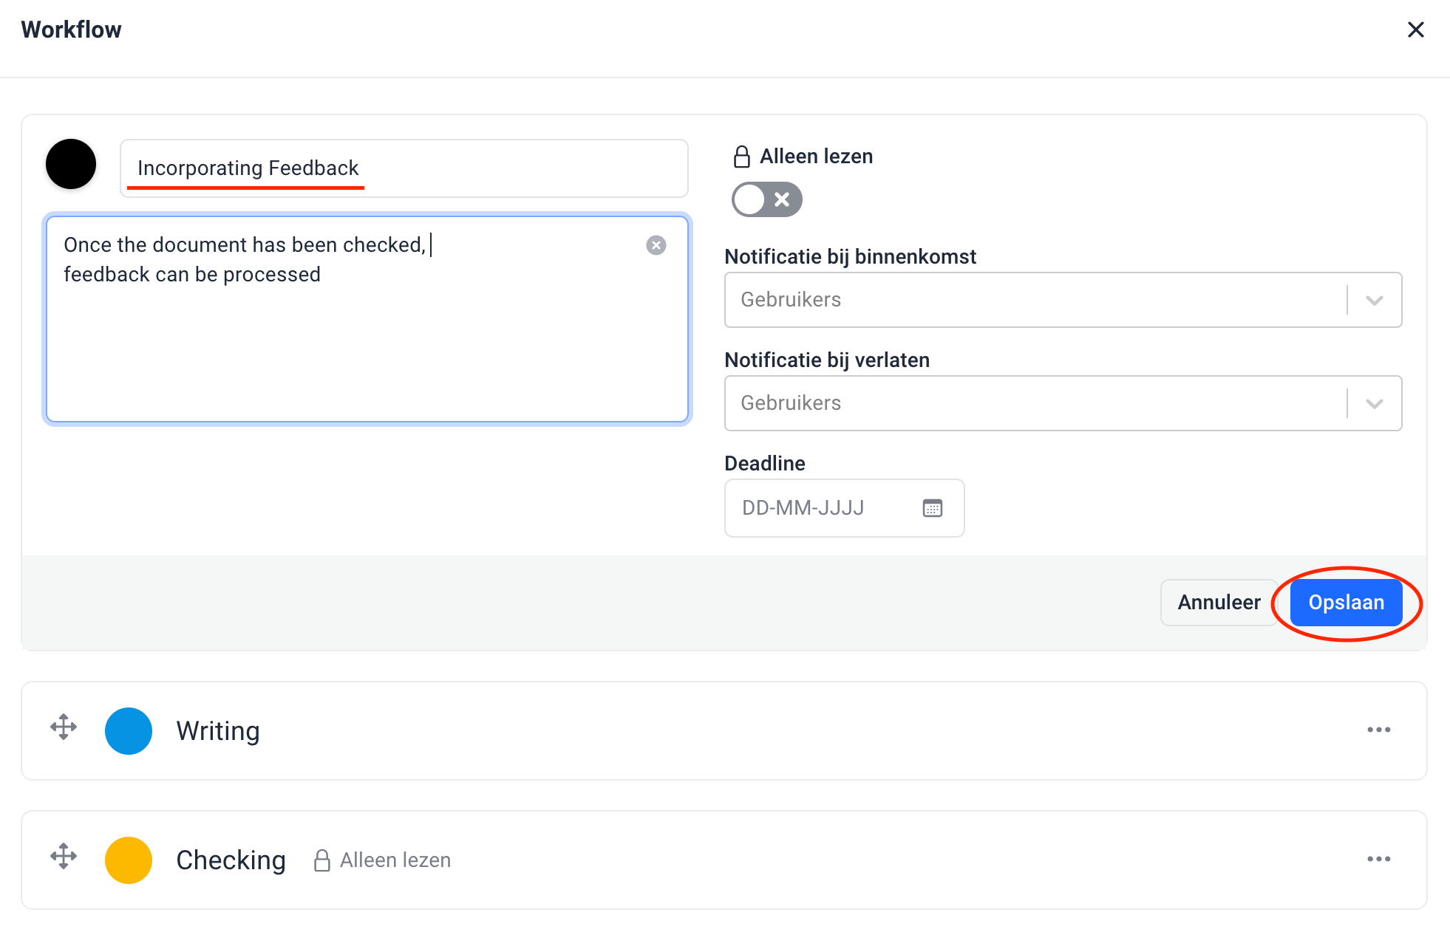This screenshot has height=932, width=1450.
Task: Click the yellow Checking color circle
Action: coord(129,860)
